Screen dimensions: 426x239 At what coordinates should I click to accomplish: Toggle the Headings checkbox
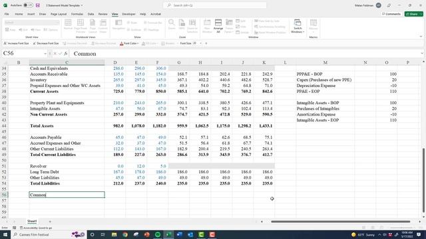[x=152, y=30]
